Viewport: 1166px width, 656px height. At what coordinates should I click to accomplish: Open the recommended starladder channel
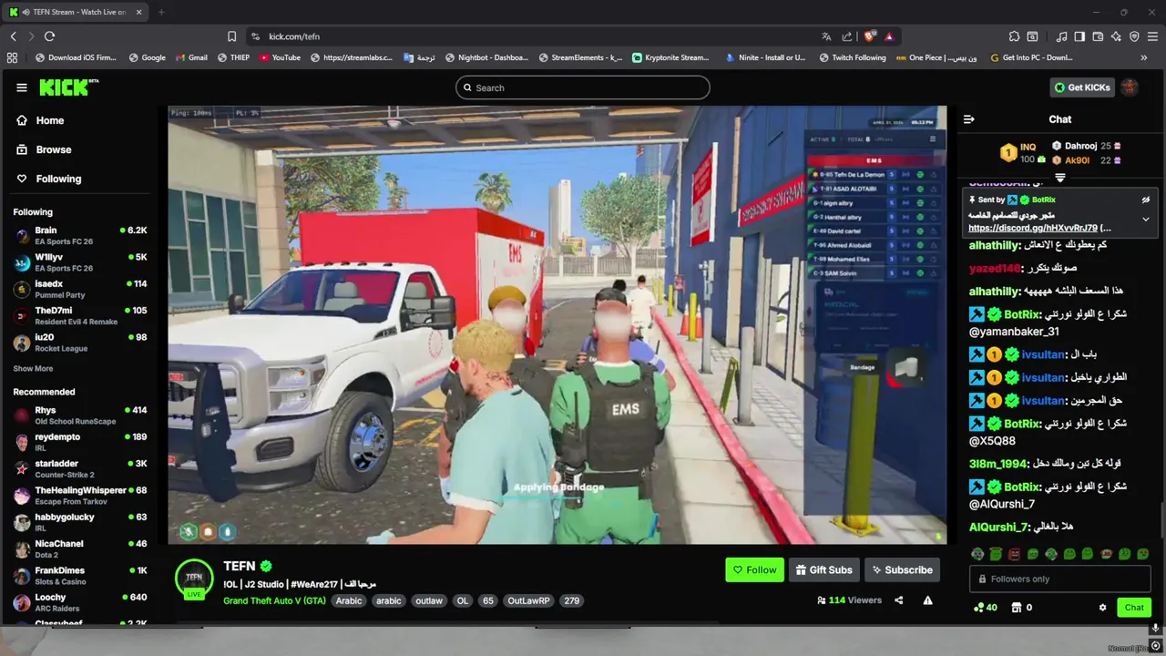coord(80,468)
